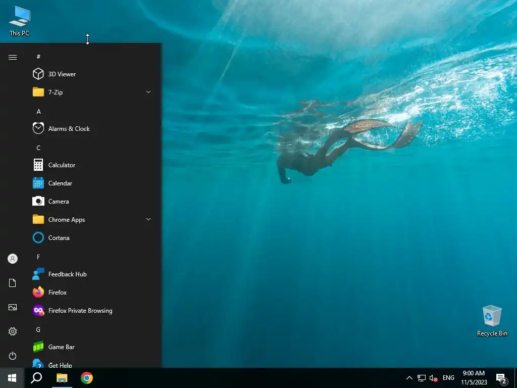Click the Power button in Start

(x=13, y=356)
